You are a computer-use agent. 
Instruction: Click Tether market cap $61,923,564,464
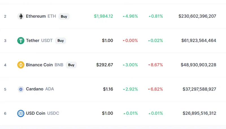(199, 41)
